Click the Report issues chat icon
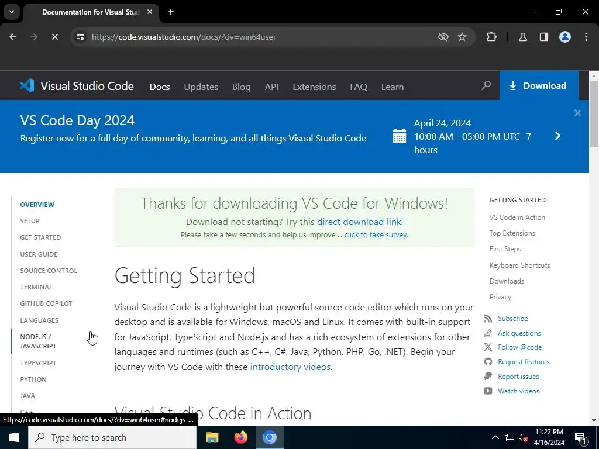The width and height of the screenshot is (599, 449). (488, 376)
